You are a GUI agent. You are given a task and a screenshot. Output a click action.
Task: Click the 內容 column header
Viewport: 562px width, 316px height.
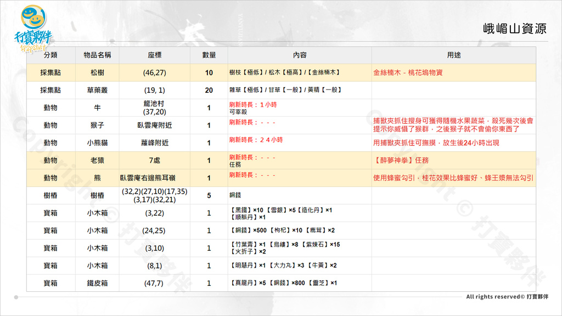tap(300, 55)
